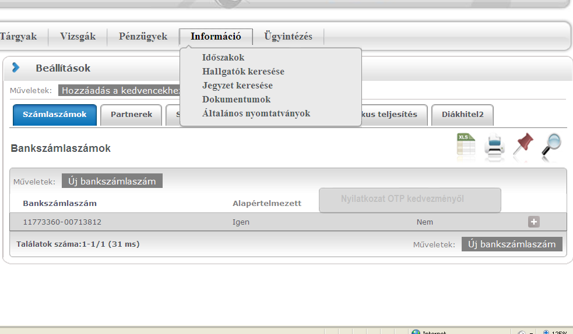Open search with the magnifying glass icon
Viewport: 573px width, 334px height.
click(x=551, y=145)
